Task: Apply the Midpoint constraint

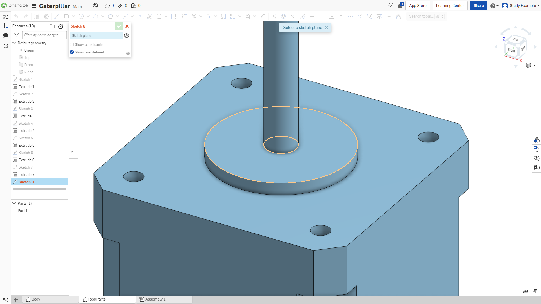Action: [351, 16]
